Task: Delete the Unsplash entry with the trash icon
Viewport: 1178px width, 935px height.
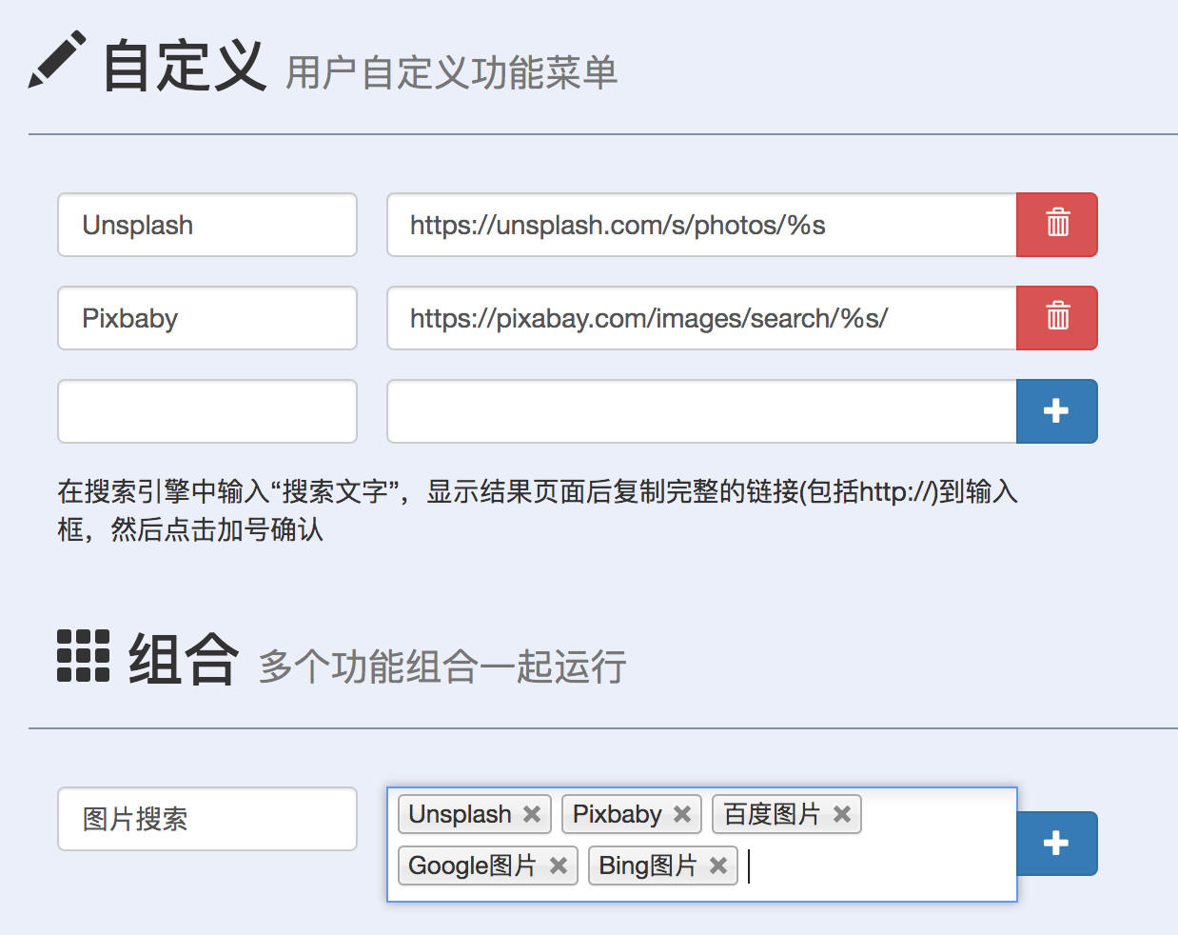Action: (x=1056, y=225)
